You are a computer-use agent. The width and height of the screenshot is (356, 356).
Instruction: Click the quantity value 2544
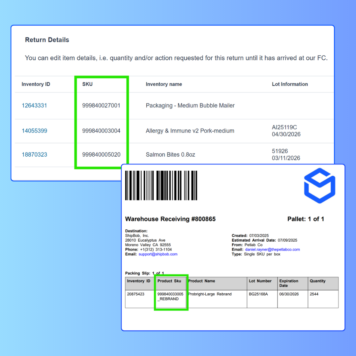pos(314,294)
